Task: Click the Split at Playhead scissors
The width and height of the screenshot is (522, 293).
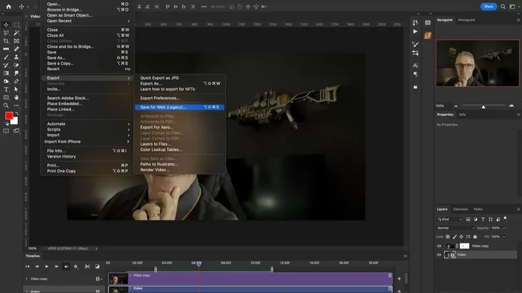Action: click(87, 267)
